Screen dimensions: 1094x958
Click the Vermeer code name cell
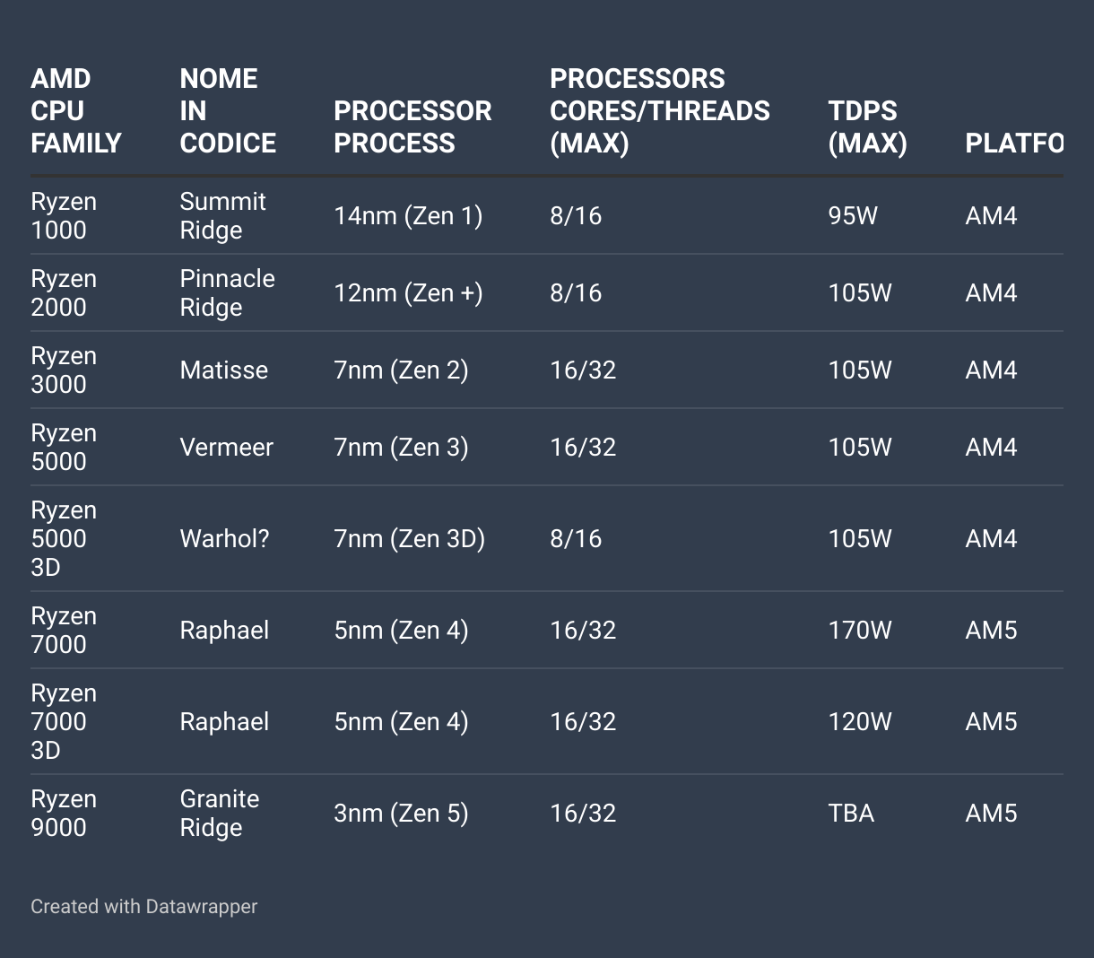tap(226, 447)
